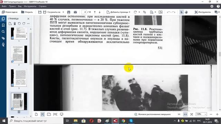Screen dimensions: 221x124
Task: Open Skype from the taskbar
Action: click(131, 121)
